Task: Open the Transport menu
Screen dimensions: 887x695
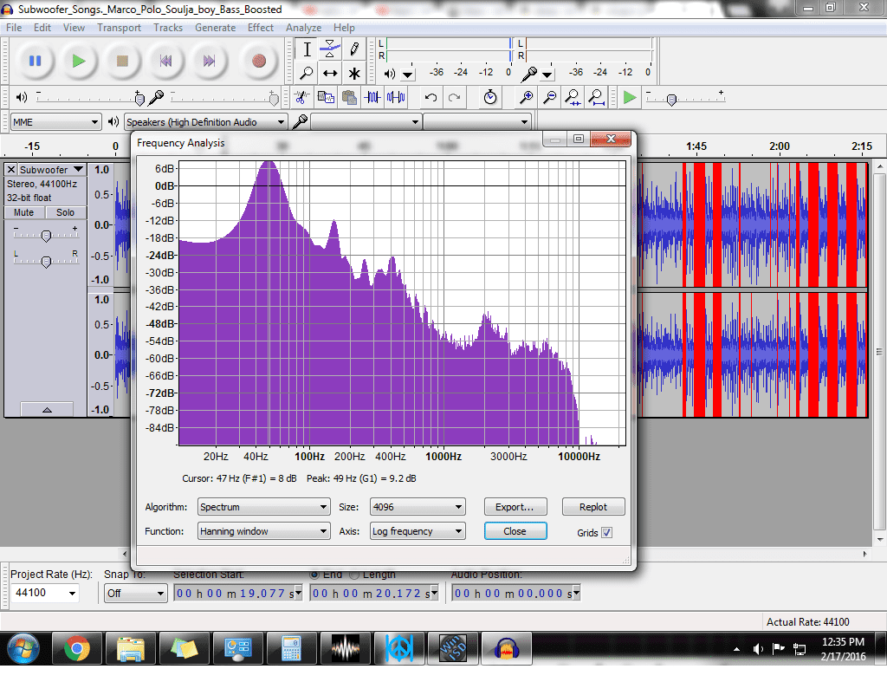Action: tap(119, 28)
